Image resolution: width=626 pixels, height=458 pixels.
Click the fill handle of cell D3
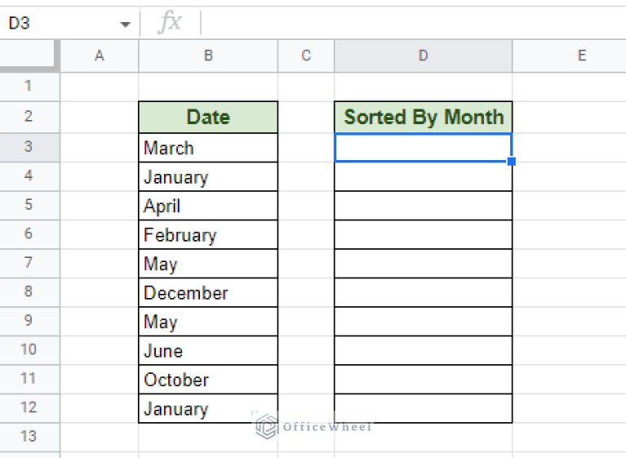(x=511, y=162)
